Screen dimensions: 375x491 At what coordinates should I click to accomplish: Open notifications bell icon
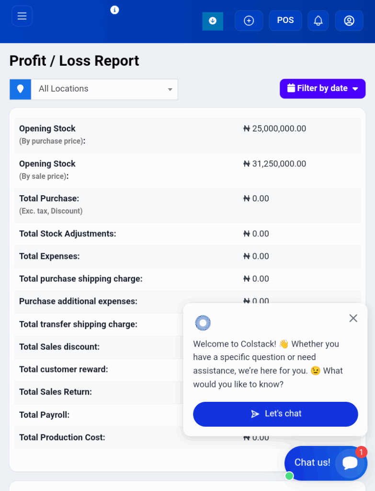coord(318,21)
